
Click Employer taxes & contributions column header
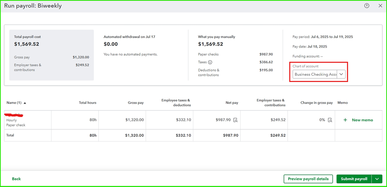pos(270,103)
